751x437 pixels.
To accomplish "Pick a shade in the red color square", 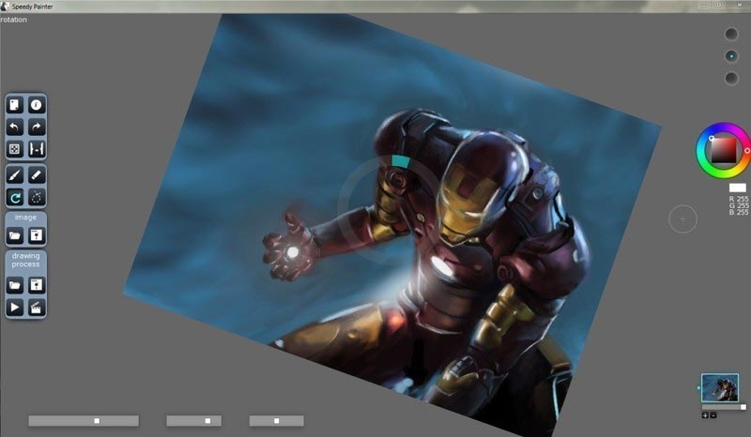I will 723,150.
